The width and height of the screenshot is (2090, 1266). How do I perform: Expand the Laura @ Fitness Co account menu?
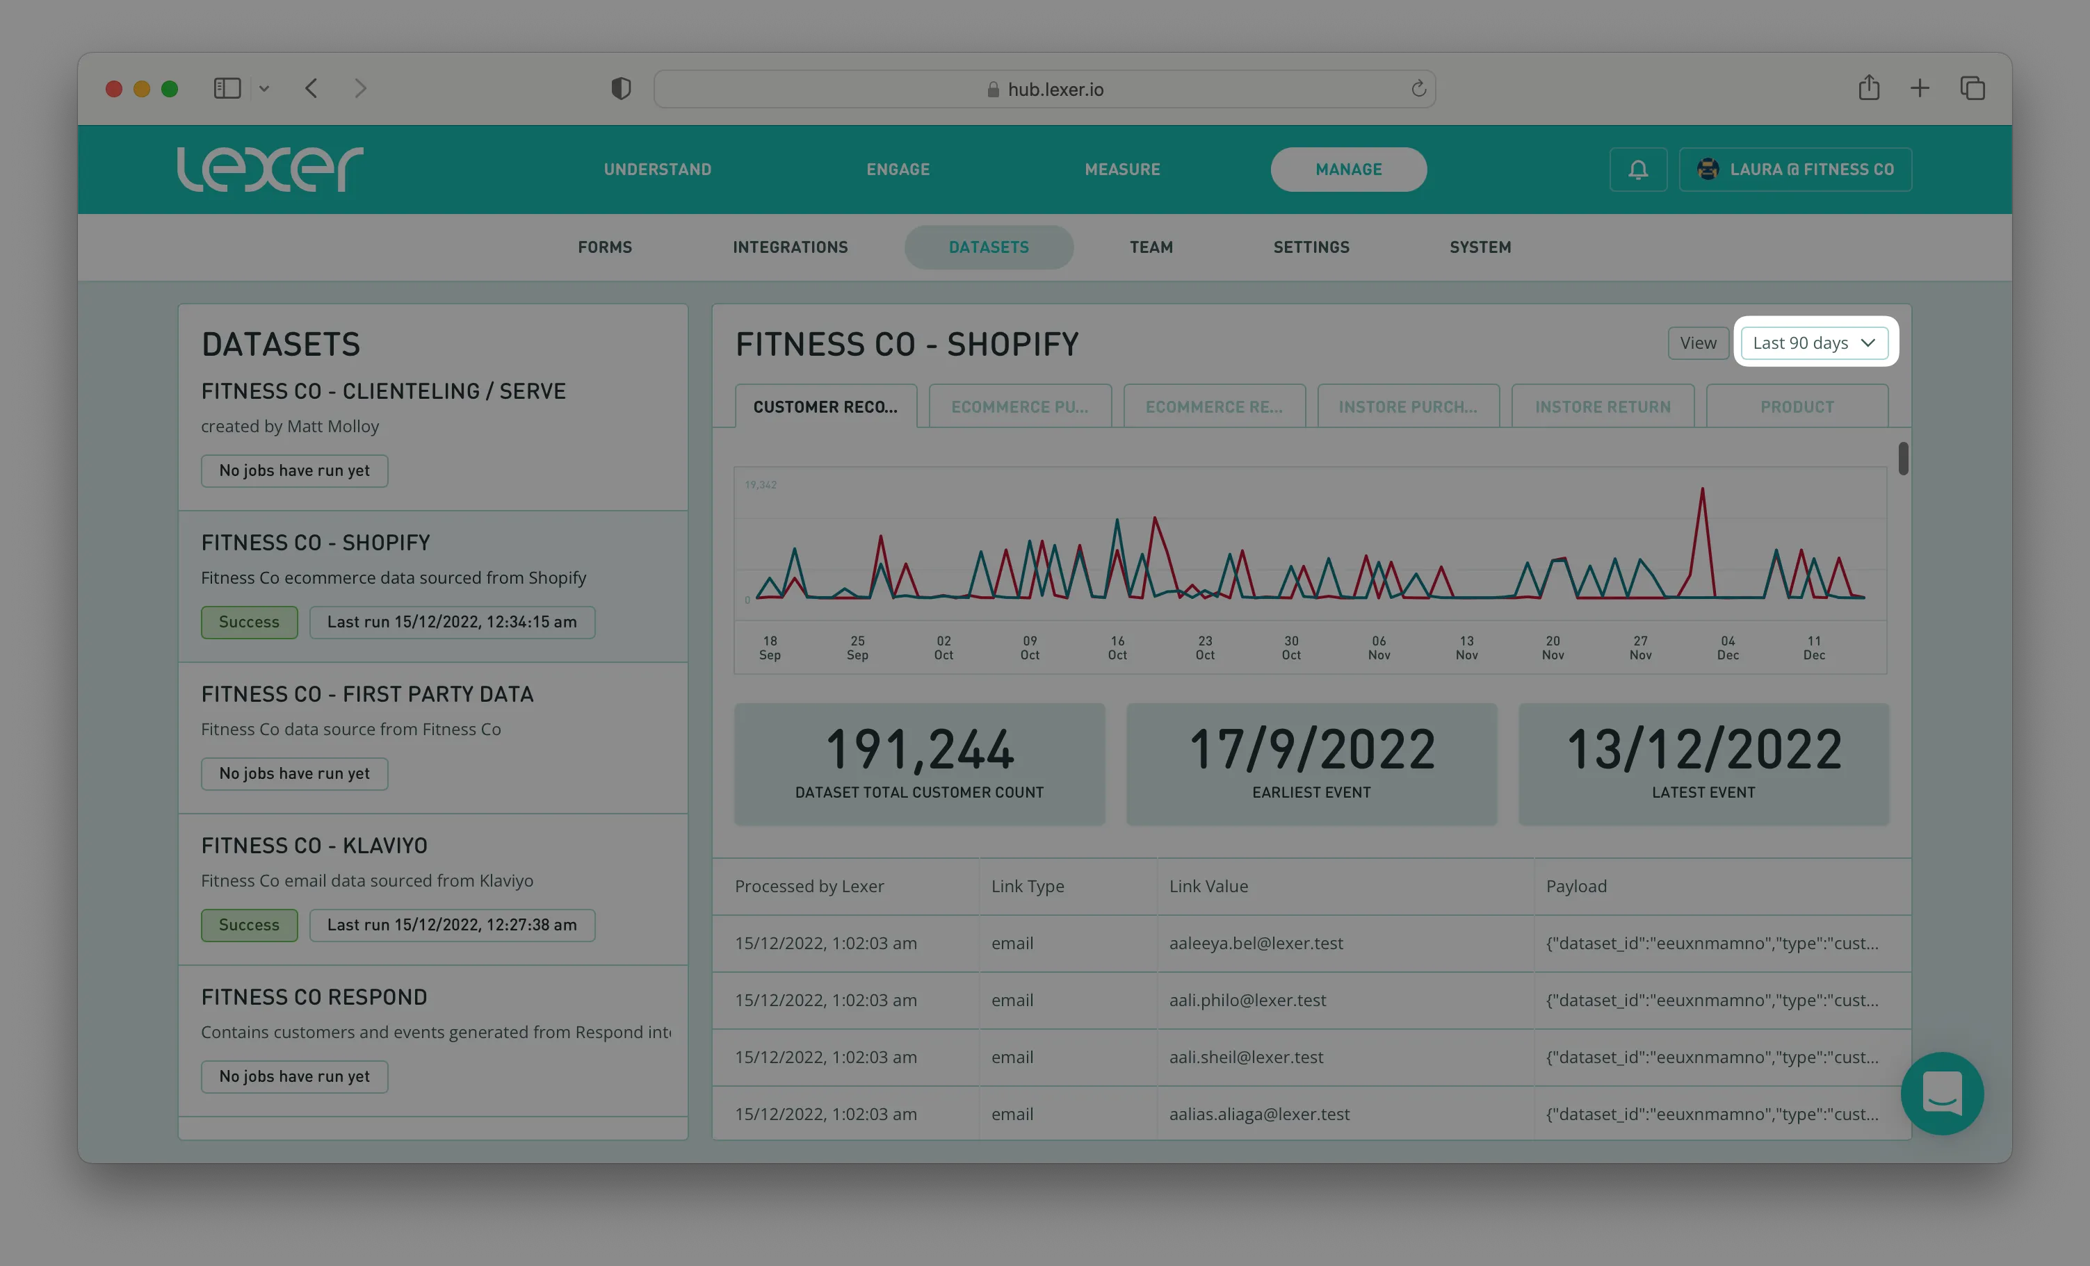1795,170
